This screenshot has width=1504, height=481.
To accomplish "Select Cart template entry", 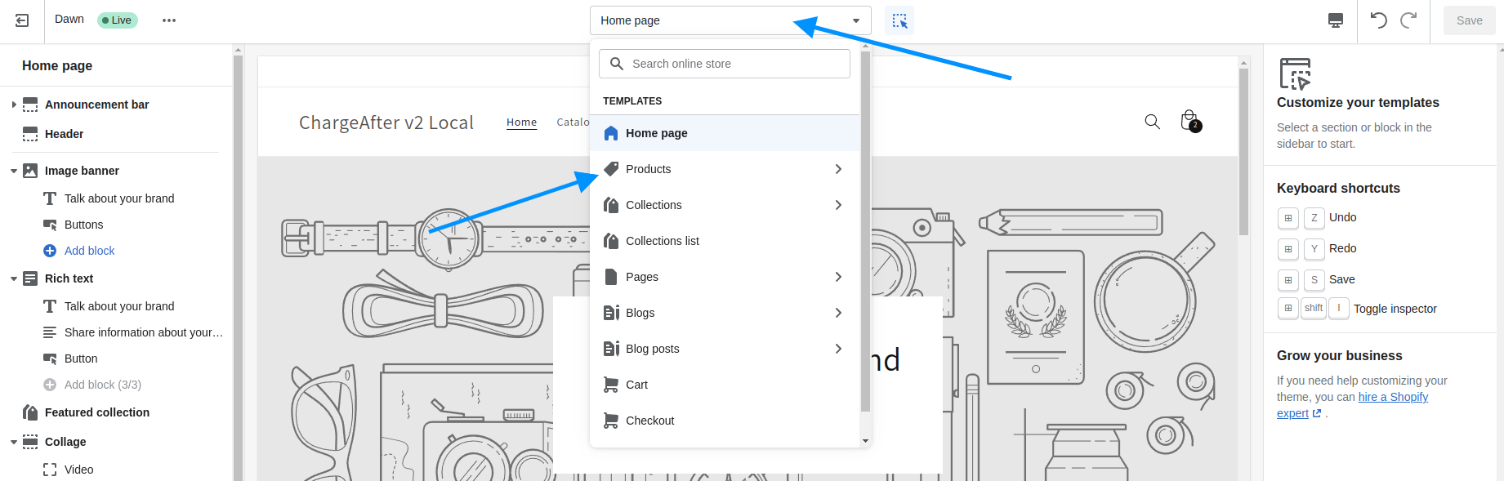I will point(725,385).
